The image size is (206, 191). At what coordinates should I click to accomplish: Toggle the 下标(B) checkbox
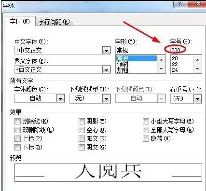coord(17,147)
